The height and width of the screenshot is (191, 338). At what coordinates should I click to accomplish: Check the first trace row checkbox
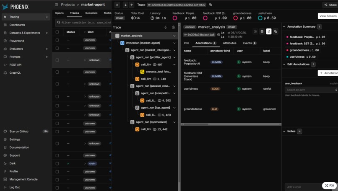pos(57,40)
